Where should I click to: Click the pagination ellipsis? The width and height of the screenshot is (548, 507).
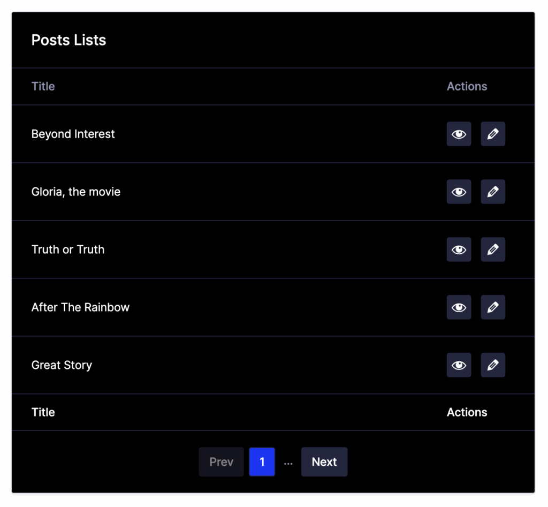(x=288, y=463)
